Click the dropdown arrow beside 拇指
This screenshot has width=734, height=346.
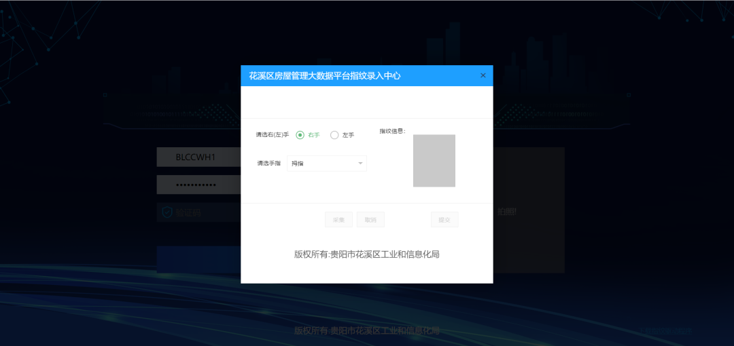point(360,164)
